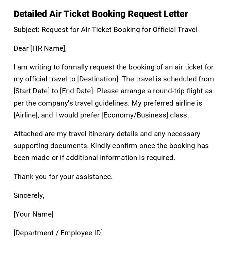Click the [Economy/Business] class placeholder
This screenshot has width=238, height=254.
135,115
